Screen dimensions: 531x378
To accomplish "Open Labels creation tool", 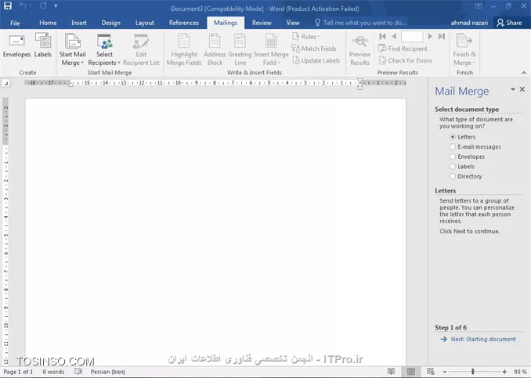I will [43, 45].
